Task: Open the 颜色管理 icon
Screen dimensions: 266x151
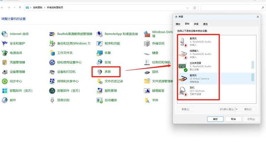Action: 99,91
